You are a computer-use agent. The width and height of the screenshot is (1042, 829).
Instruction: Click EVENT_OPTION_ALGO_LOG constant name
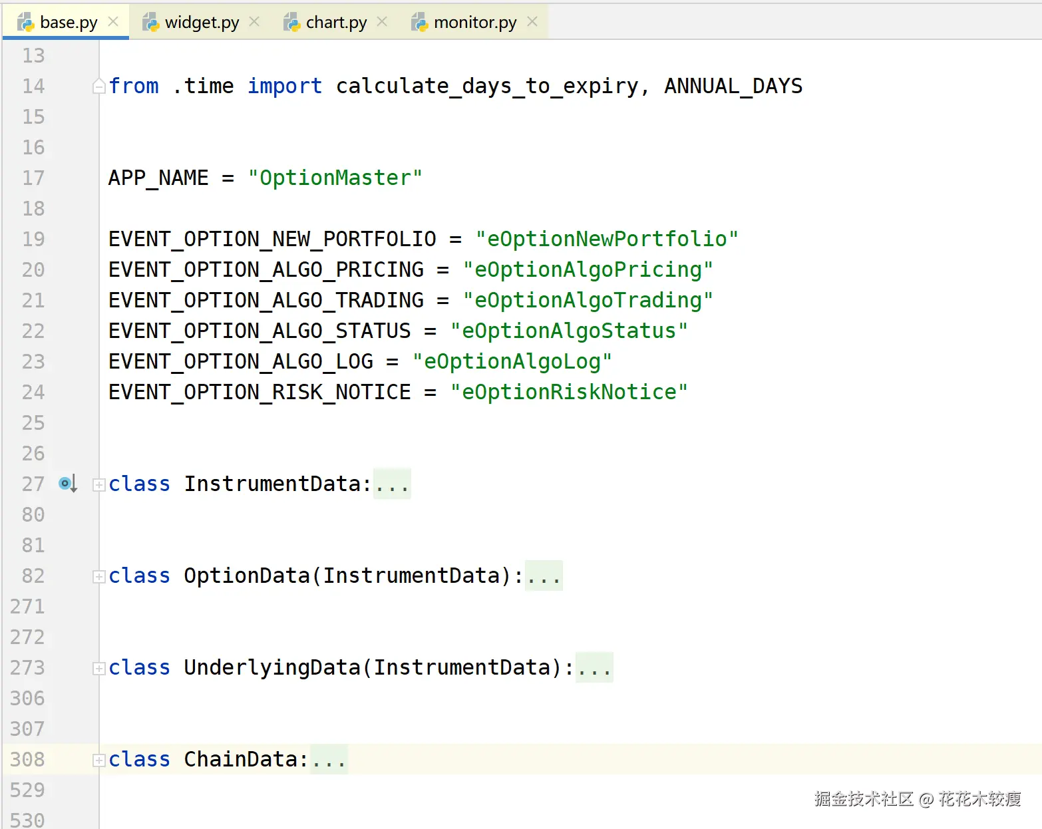pyautogui.click(x=241, y=361)
